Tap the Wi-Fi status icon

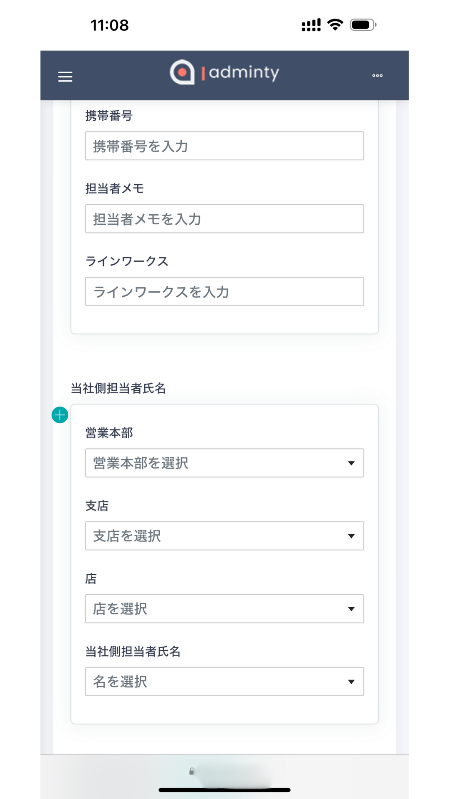tap(335, 25)
